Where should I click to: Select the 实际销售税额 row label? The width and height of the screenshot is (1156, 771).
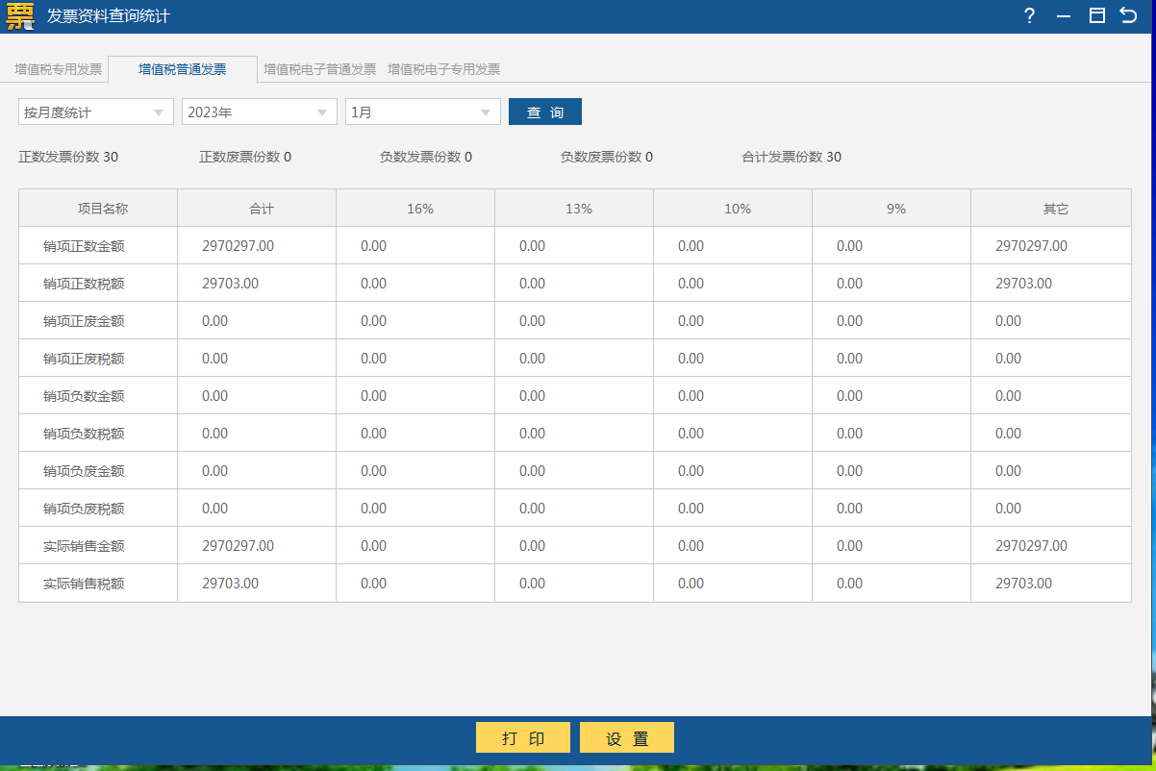(x=84, y=584)
